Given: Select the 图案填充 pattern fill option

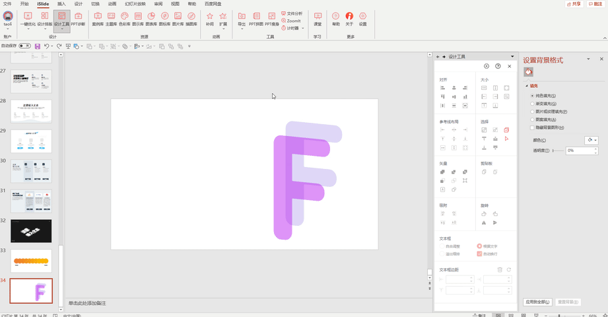Looking at the screenshot, I should 543,120.
